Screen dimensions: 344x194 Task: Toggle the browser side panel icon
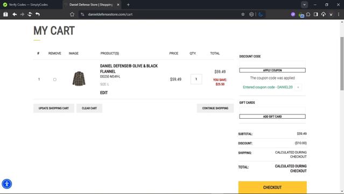pyautogui.click(x=315, y=15)
